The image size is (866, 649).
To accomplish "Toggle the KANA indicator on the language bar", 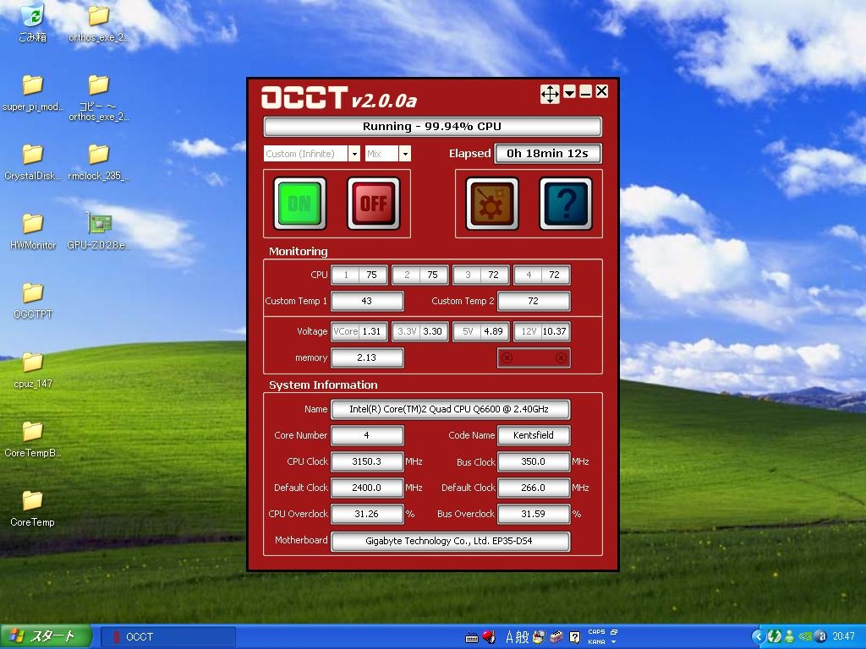I will click(x=596, y=642).
